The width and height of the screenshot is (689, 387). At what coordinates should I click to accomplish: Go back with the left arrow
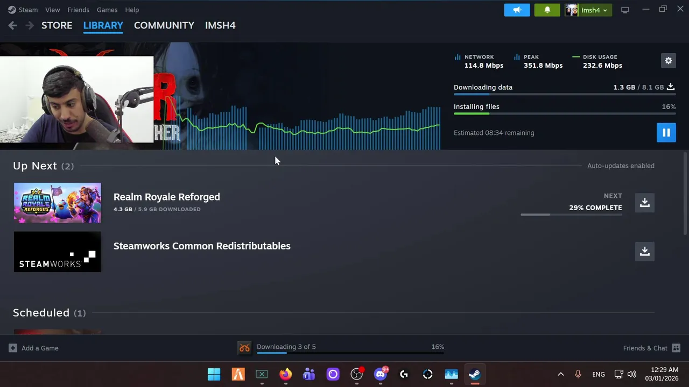[13, 25]
